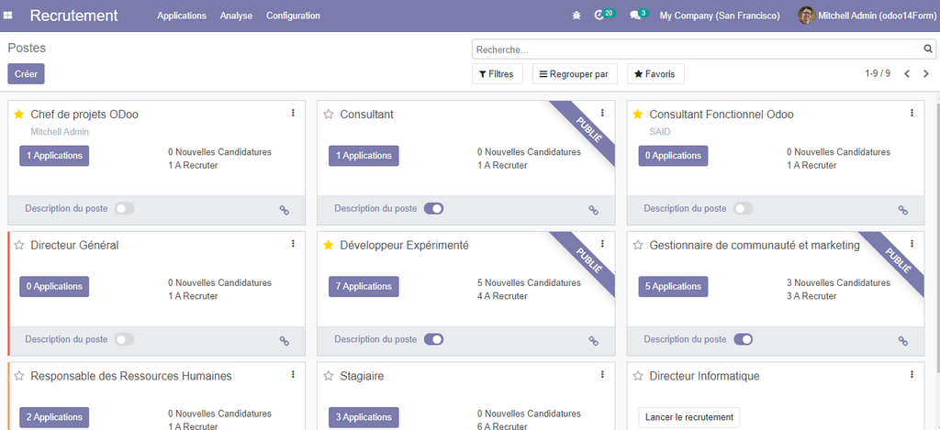Open the apps grid home menu icon
Screen dimensions: 940x430
click(x=13, y=16)
